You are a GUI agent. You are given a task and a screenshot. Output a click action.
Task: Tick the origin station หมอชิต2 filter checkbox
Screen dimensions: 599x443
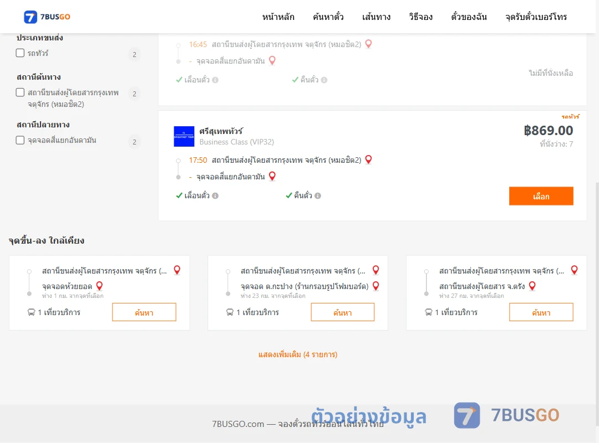pos(21,92)
